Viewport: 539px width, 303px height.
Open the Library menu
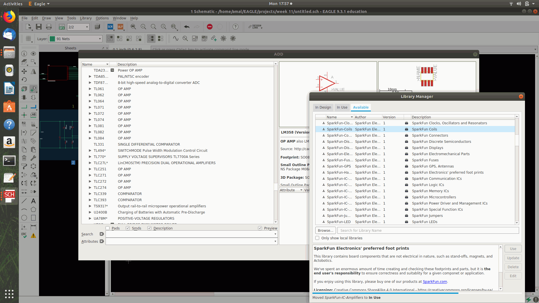(86, 18)
